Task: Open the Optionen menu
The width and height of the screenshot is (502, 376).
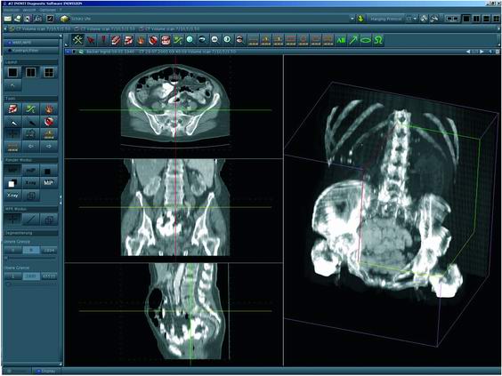Action: point(47,10)
